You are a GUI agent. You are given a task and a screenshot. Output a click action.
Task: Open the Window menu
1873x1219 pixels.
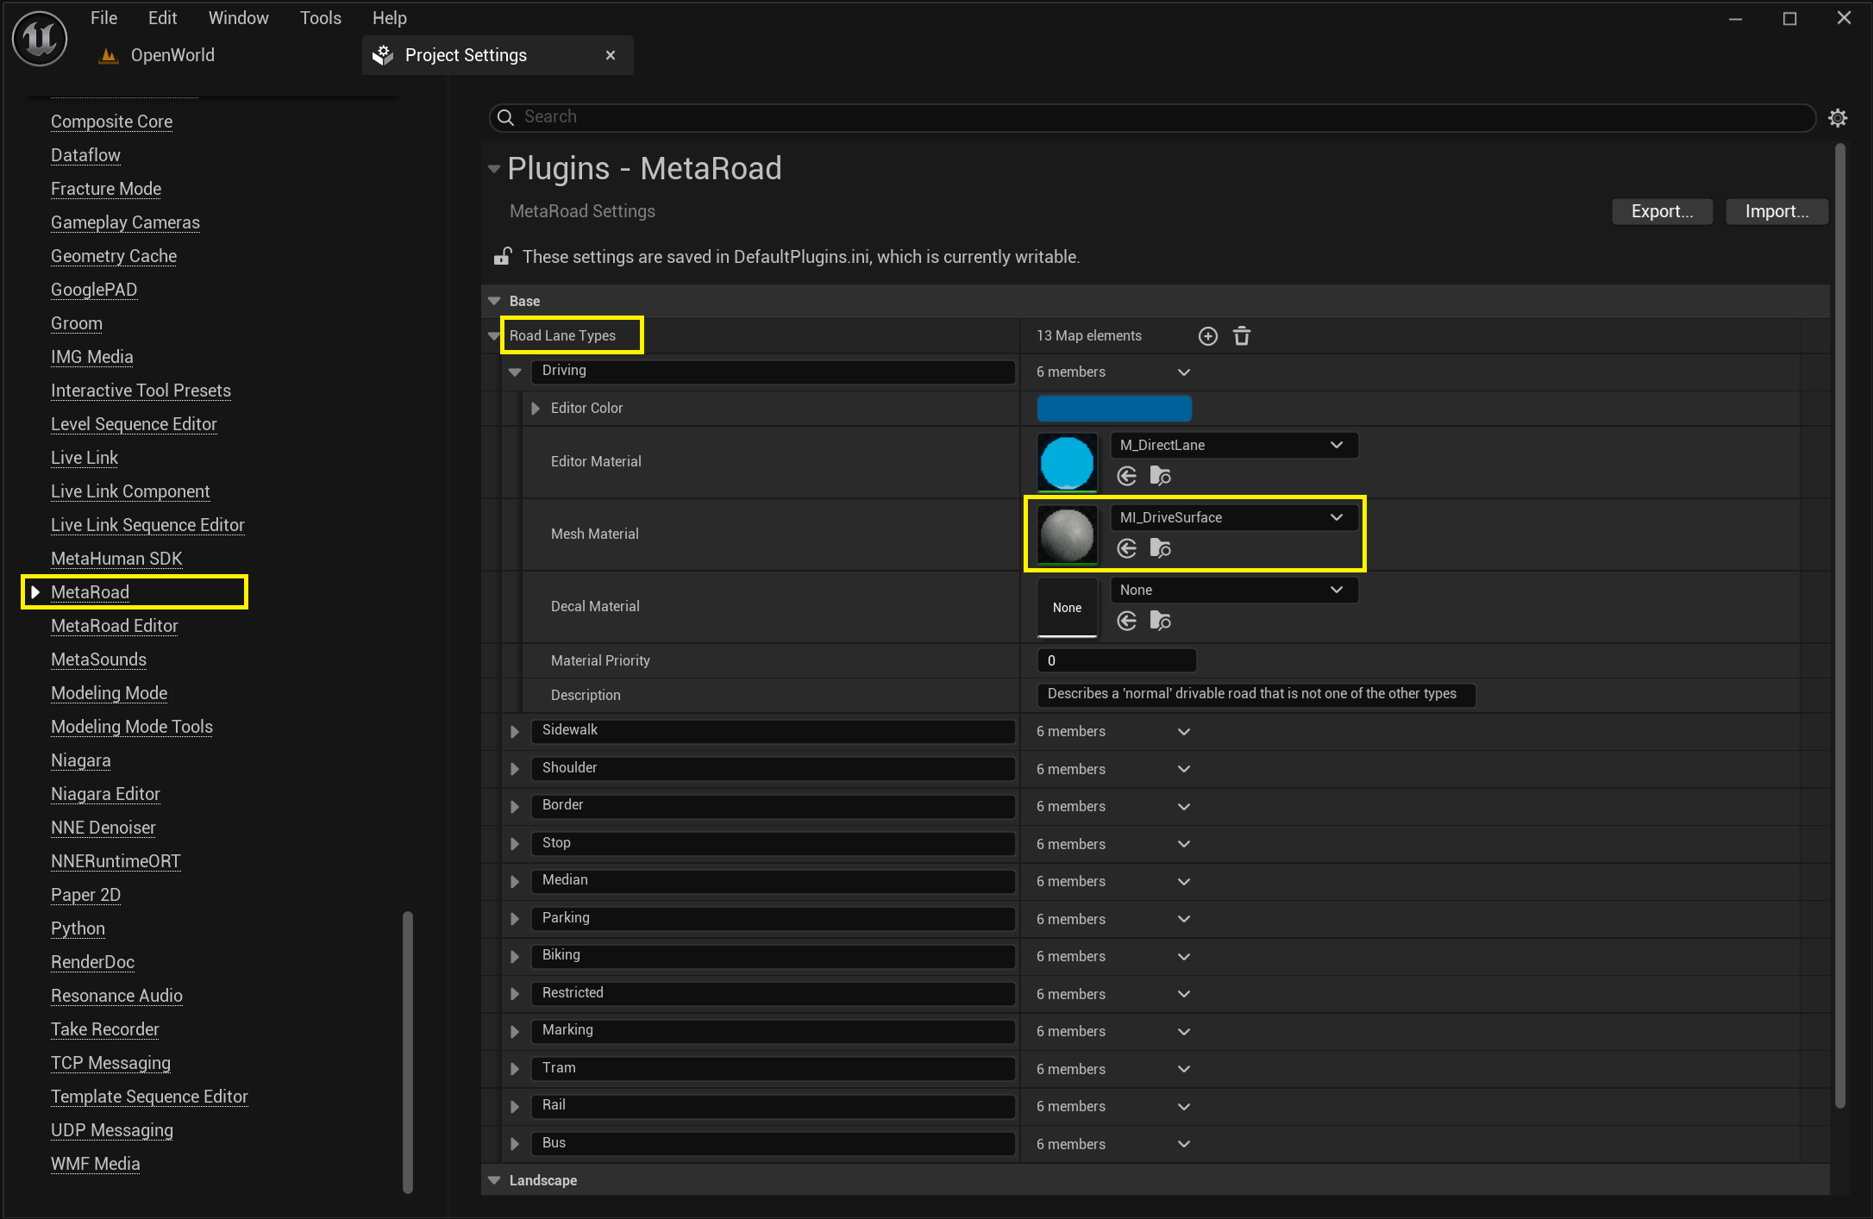[x=238, y=18]
